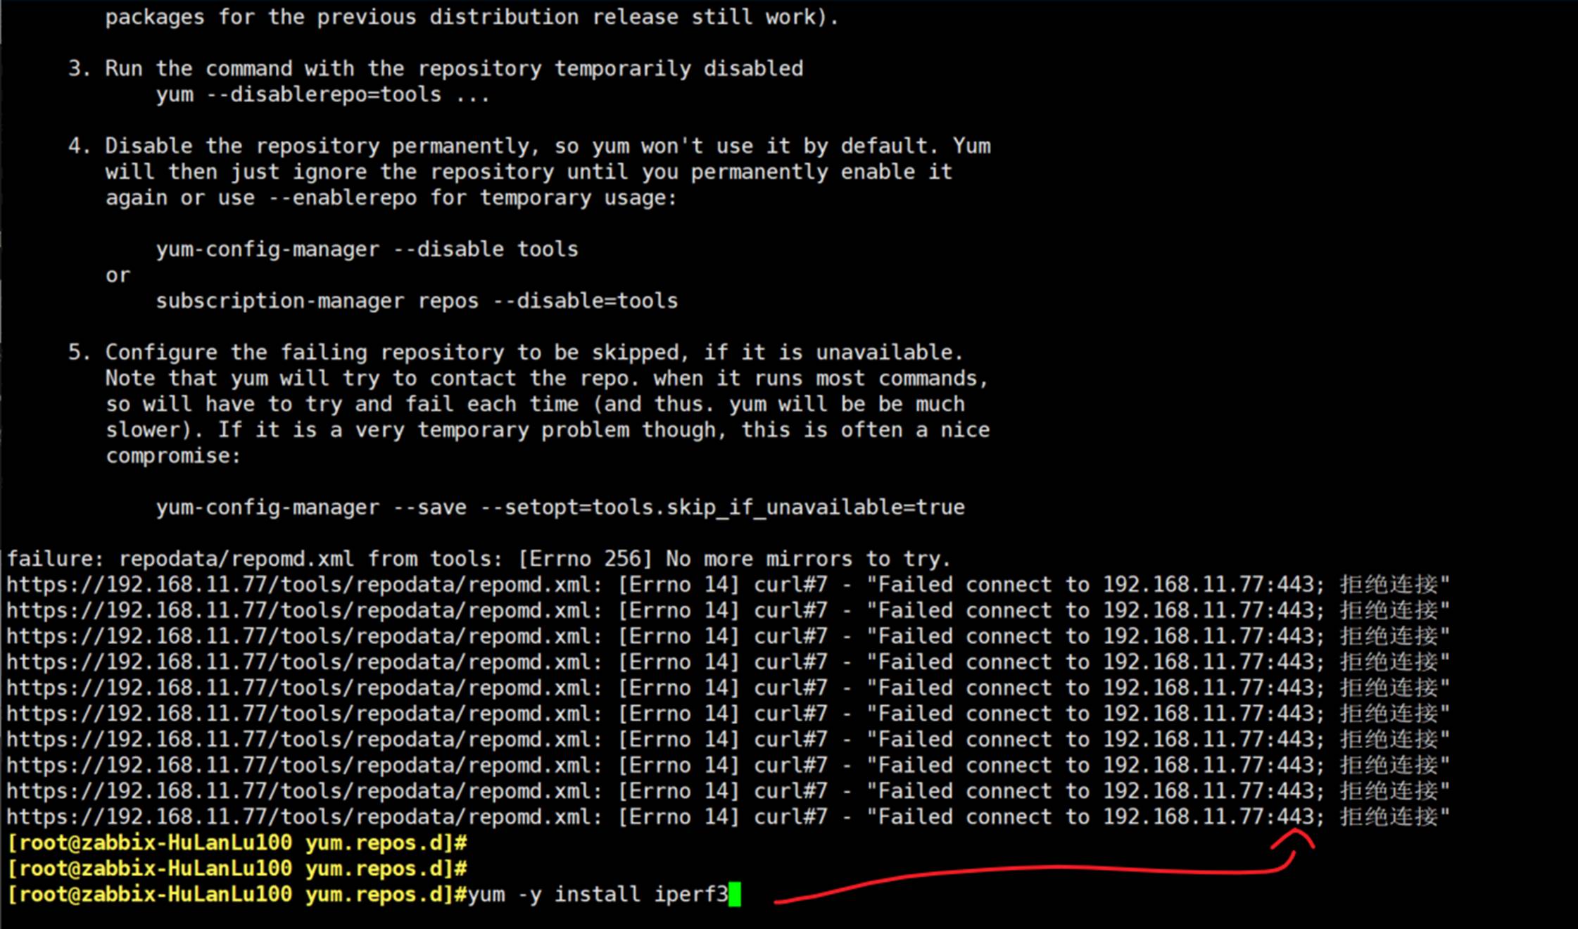1578x929 pixels.
Task: Click first empty root@zabbix-HuLanLu100 prompt line
Action: click(236, 843)
